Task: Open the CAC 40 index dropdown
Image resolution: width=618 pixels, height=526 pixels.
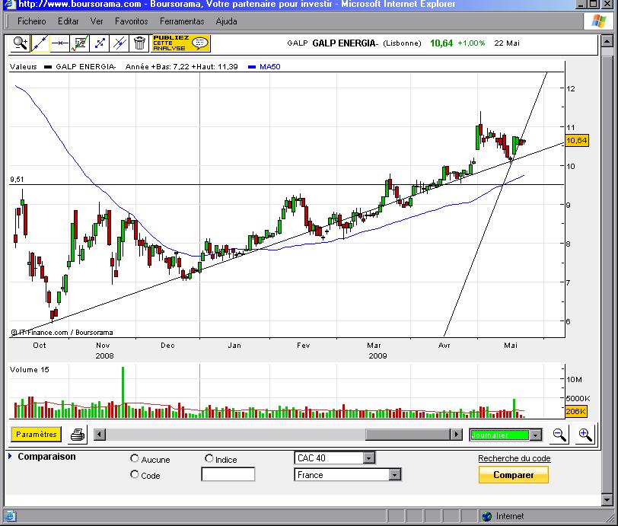Action: (x=334, y=457)
